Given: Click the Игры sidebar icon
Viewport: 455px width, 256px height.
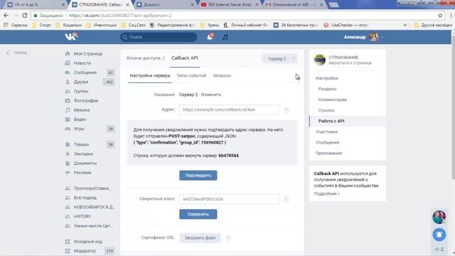Looking at the screenshot, I should tap(68, 129).
